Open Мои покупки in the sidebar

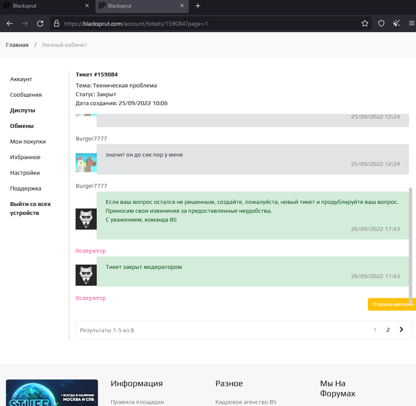28,142
